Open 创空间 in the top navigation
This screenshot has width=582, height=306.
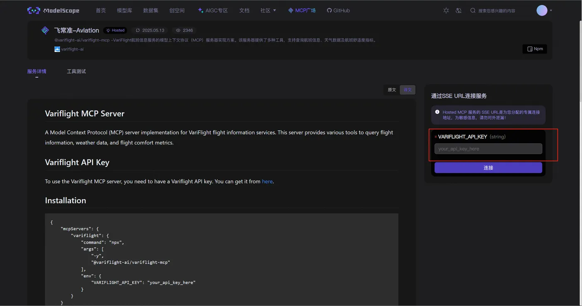point(177,10)
